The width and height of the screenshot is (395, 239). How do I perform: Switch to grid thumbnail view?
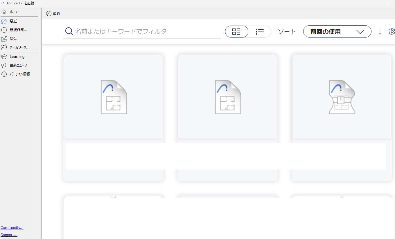(236, 32)
